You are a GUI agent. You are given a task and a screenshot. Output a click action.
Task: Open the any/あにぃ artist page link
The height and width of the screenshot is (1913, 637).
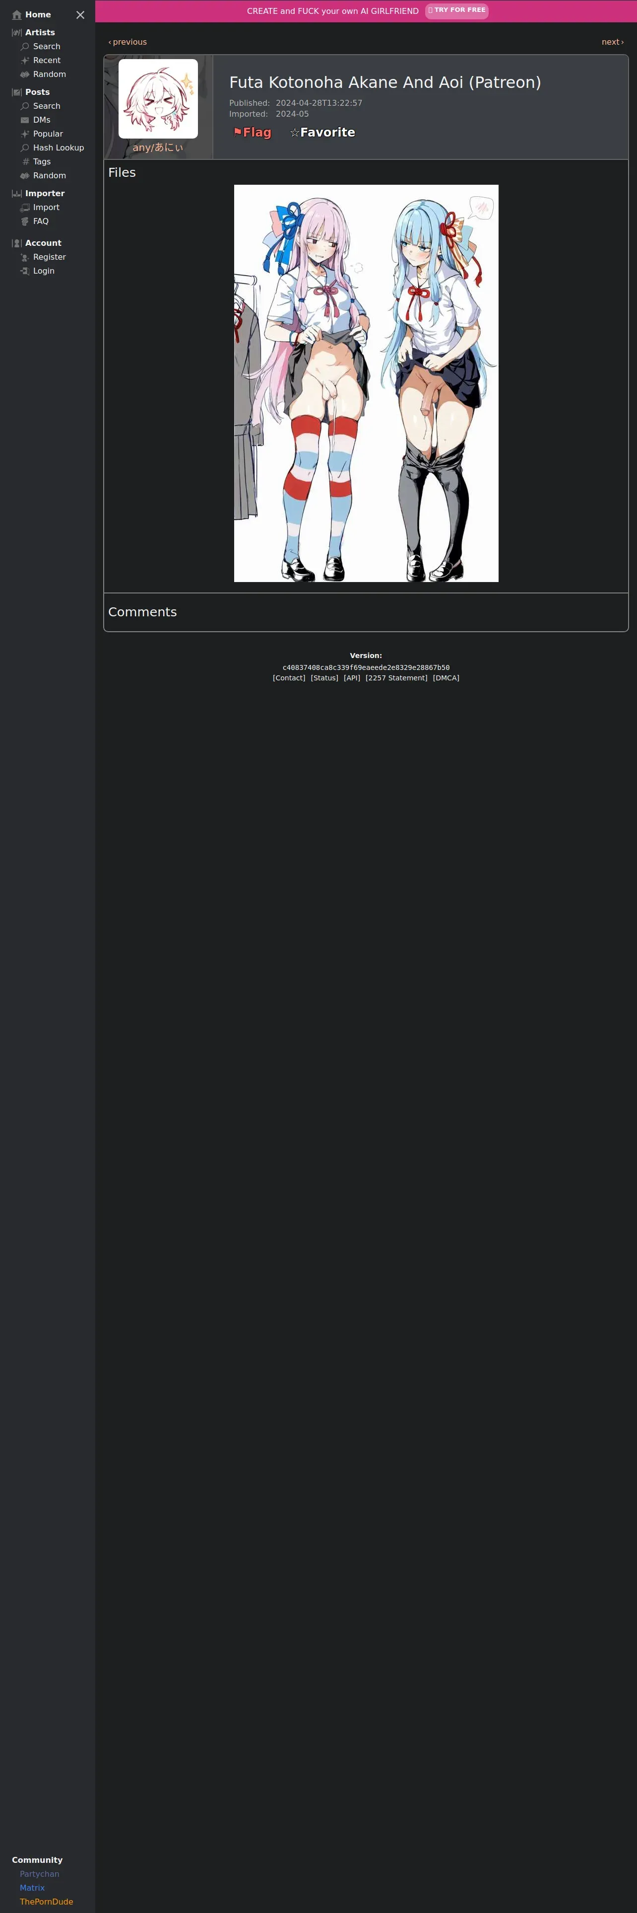coord(158,148)
